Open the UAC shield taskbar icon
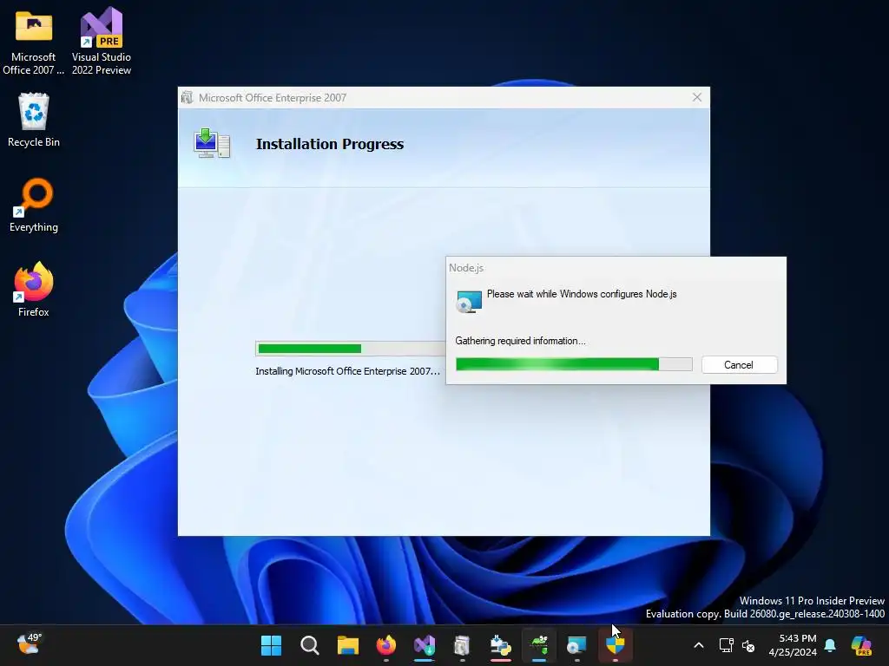Screen dimensions: 889x666 (x=616, y=645)
